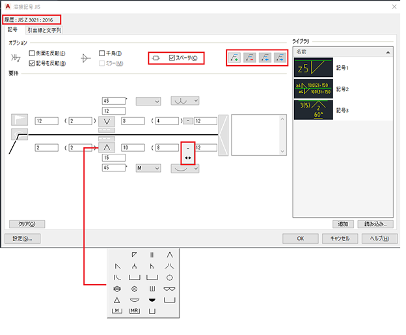Switch to the 引出線と文字列 tab

[x=44, y=31]
